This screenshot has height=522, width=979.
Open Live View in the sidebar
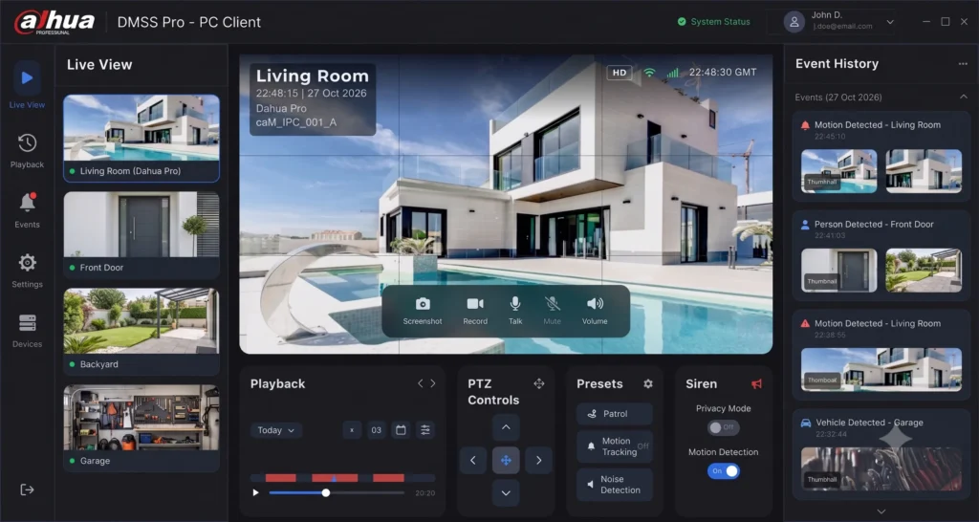(x=27, y=85)
